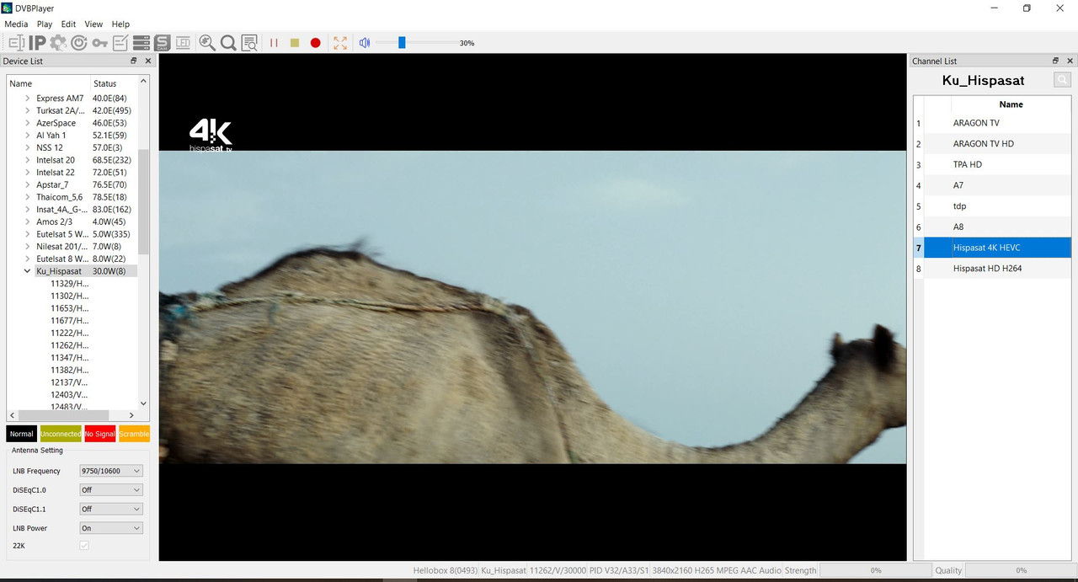The height and width of the screenshot is (582, 1078).
Task: Open the list search document icon
Action: click(249, 43)
